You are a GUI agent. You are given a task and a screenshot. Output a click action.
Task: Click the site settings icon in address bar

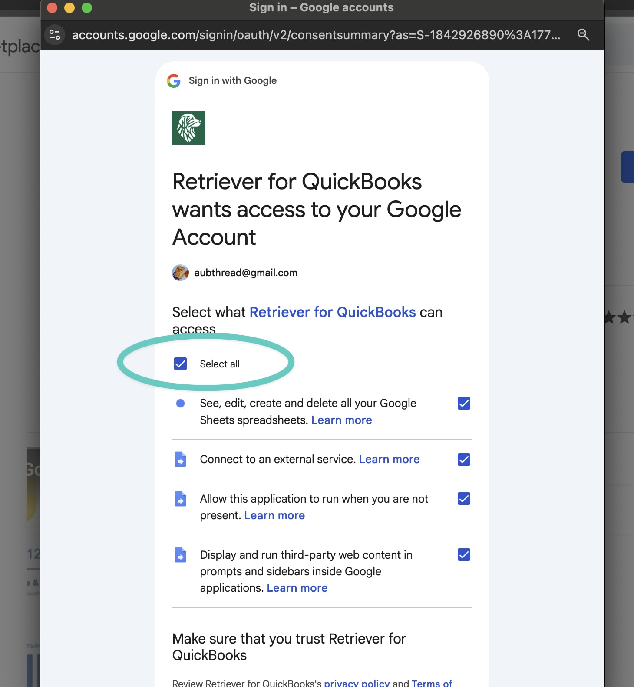coord(55,35)
